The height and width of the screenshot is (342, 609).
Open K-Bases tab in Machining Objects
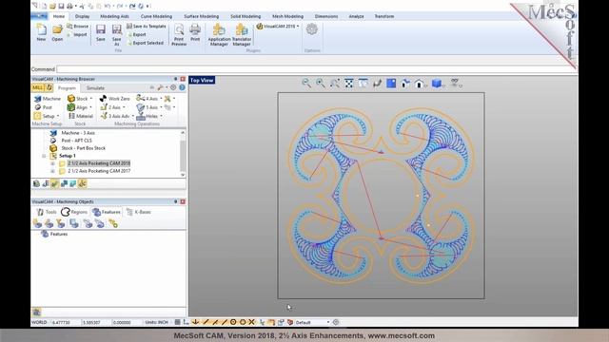click(x=139, y=212)
